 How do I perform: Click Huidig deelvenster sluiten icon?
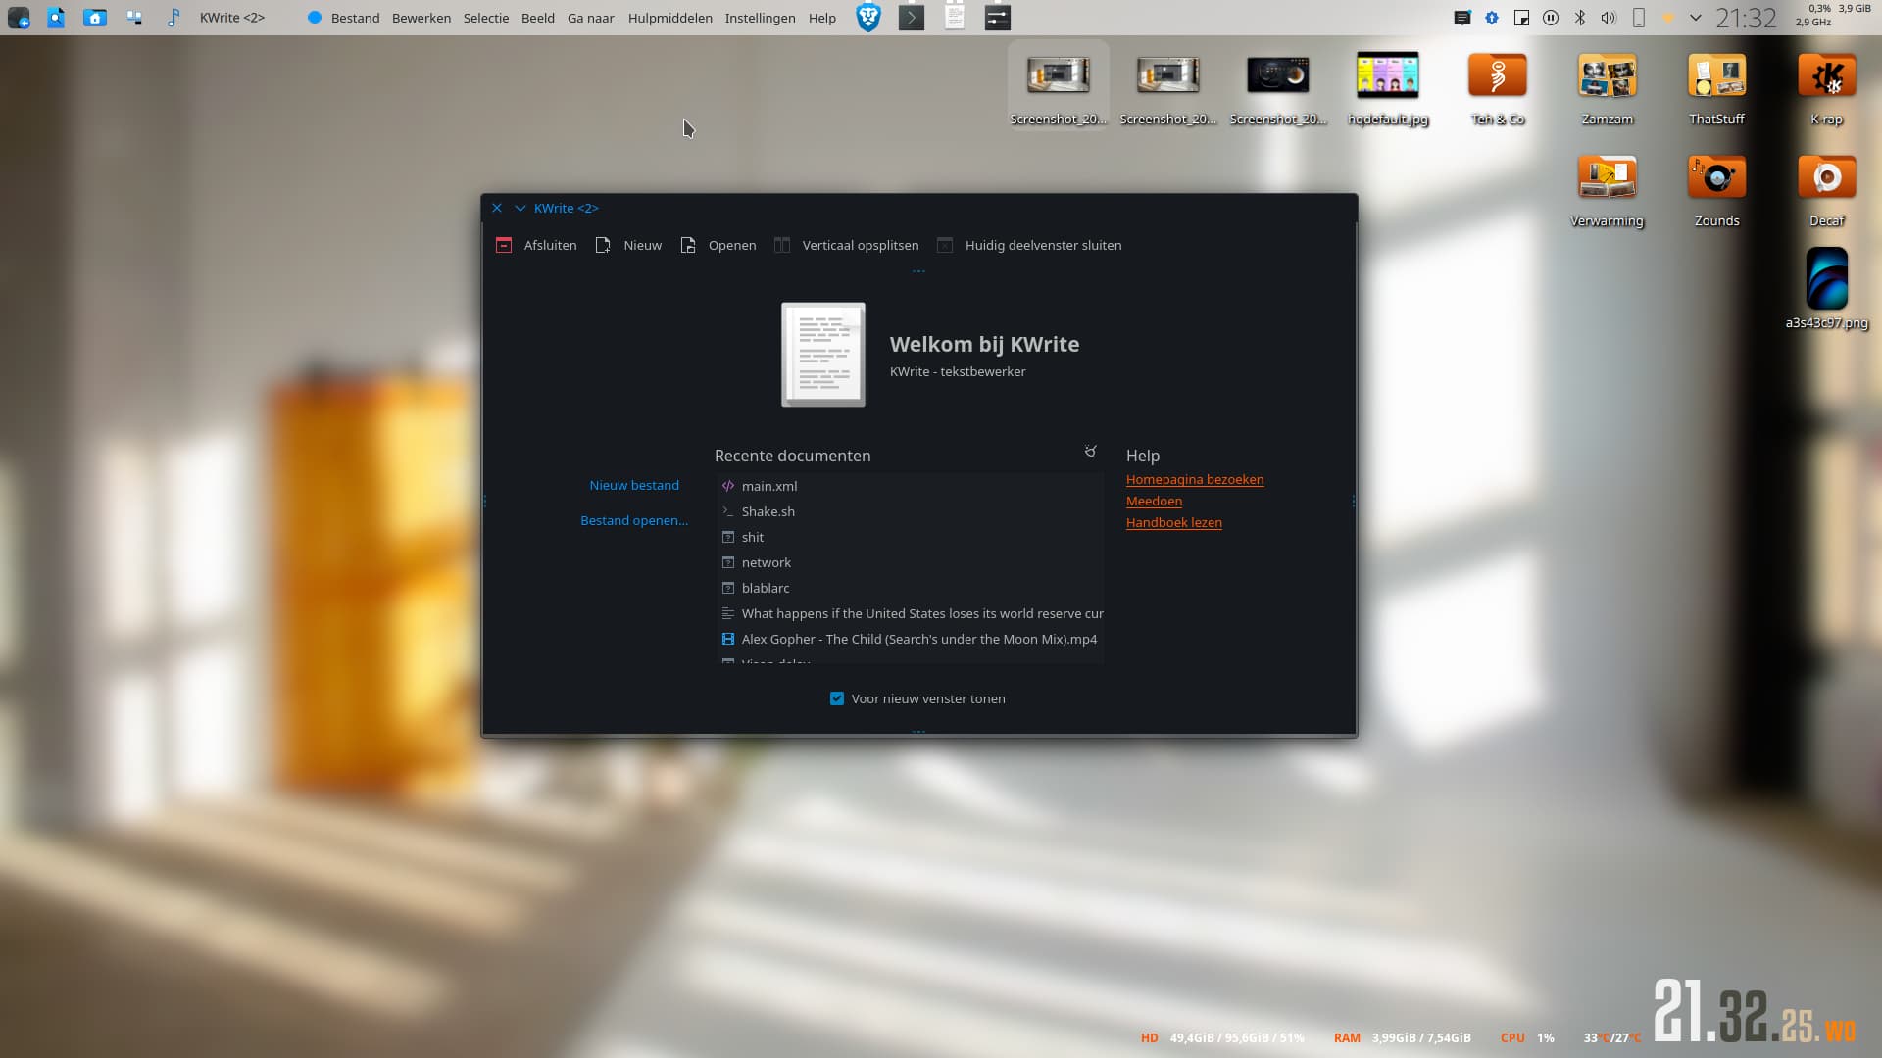point(945,246)
